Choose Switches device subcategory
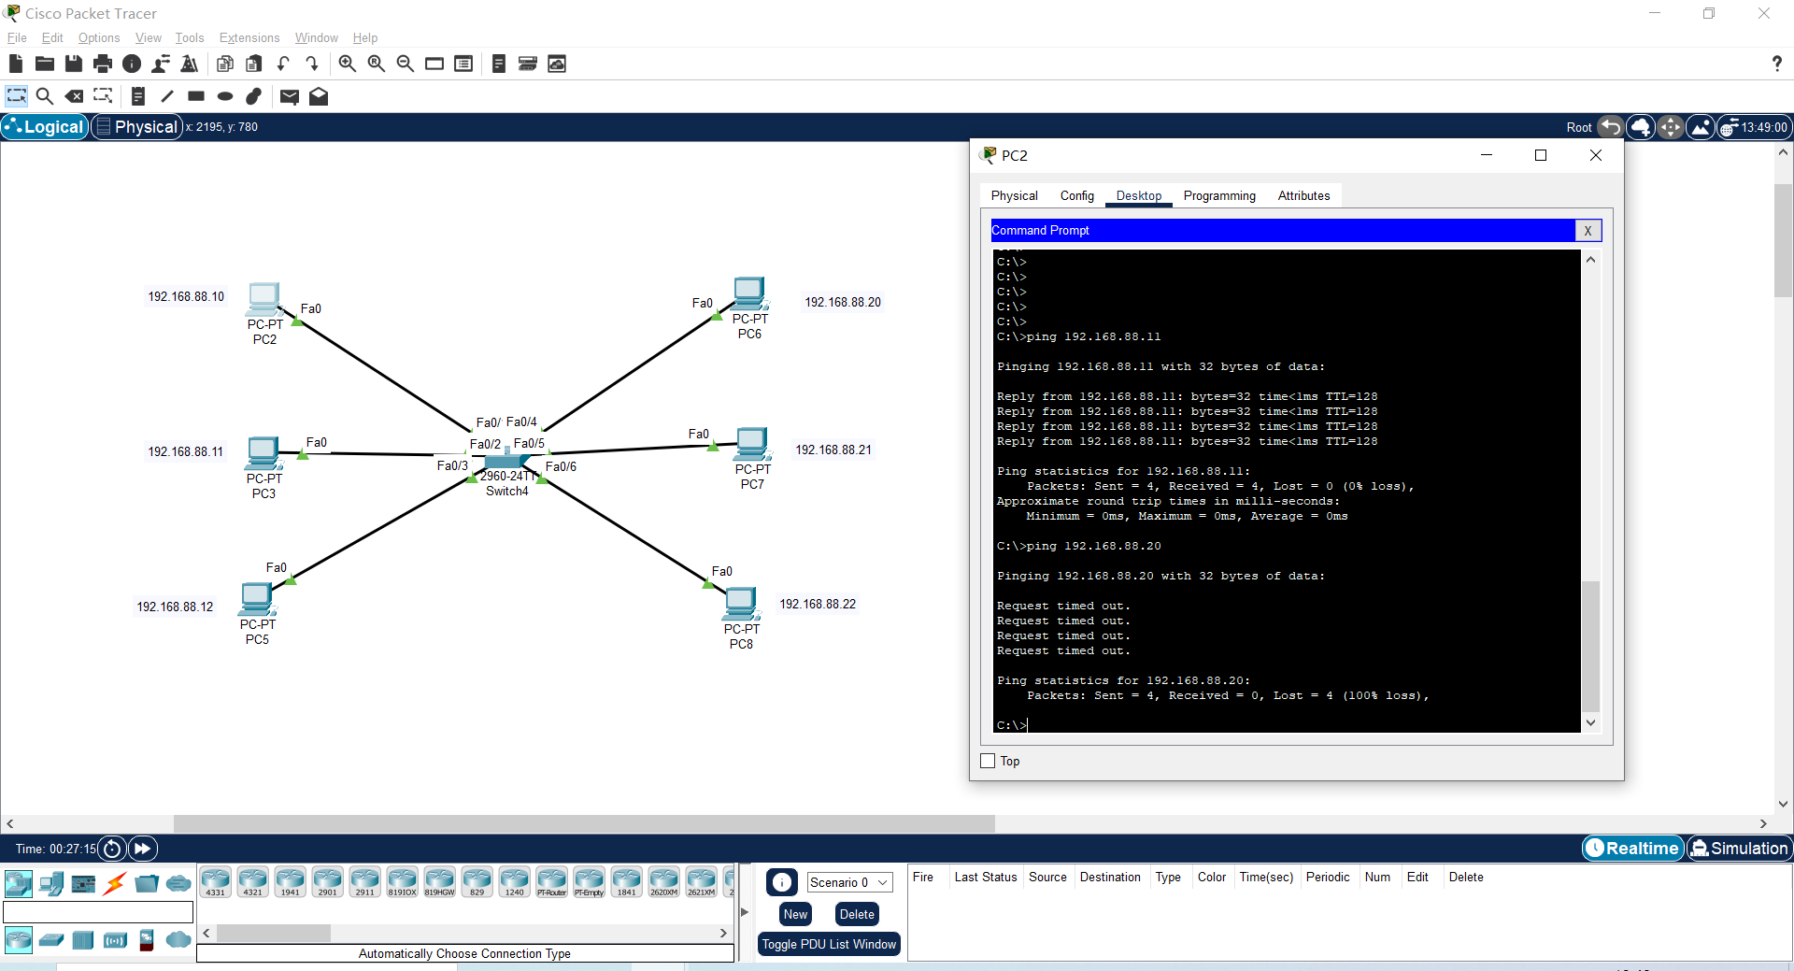 pyautogui.click(x=51, y=939)
